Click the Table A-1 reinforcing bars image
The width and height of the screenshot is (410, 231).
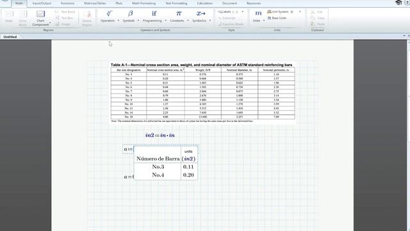pos(202,92)
